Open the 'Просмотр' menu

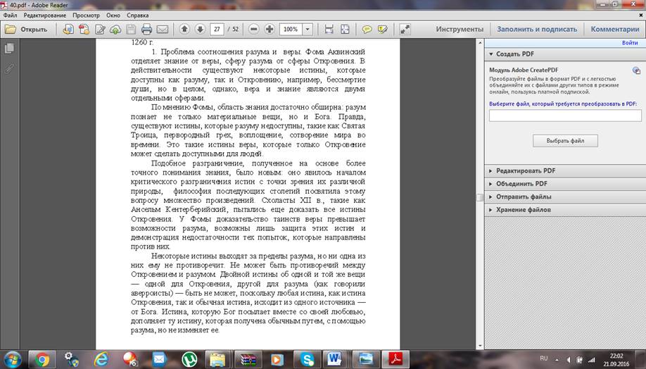click(x=86, y=15)
